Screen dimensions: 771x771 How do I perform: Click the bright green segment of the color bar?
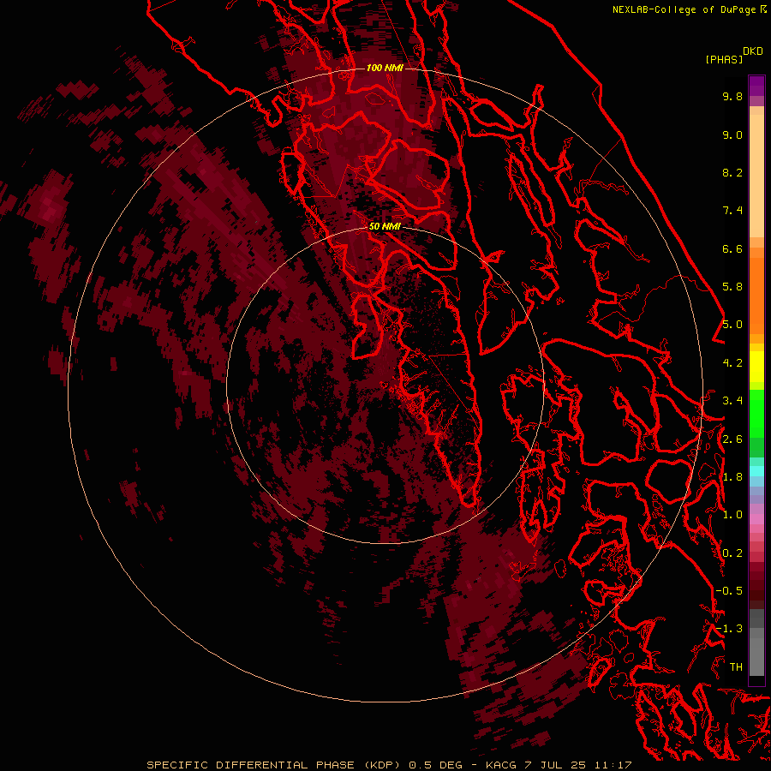(756, 414)
